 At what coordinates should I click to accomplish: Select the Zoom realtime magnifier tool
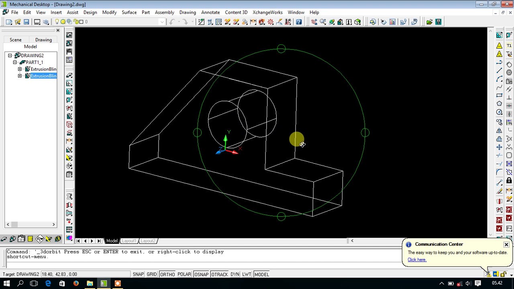323,22
